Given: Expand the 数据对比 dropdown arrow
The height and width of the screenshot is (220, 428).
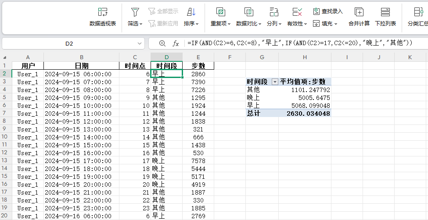Looking at the screenshot, I should [x=260, y=24].
